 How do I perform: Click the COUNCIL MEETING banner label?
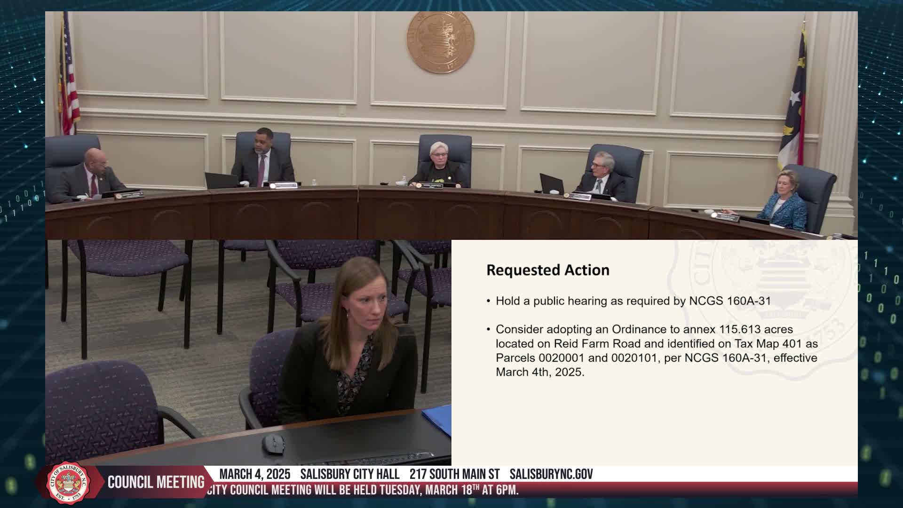tap(156, 482)
